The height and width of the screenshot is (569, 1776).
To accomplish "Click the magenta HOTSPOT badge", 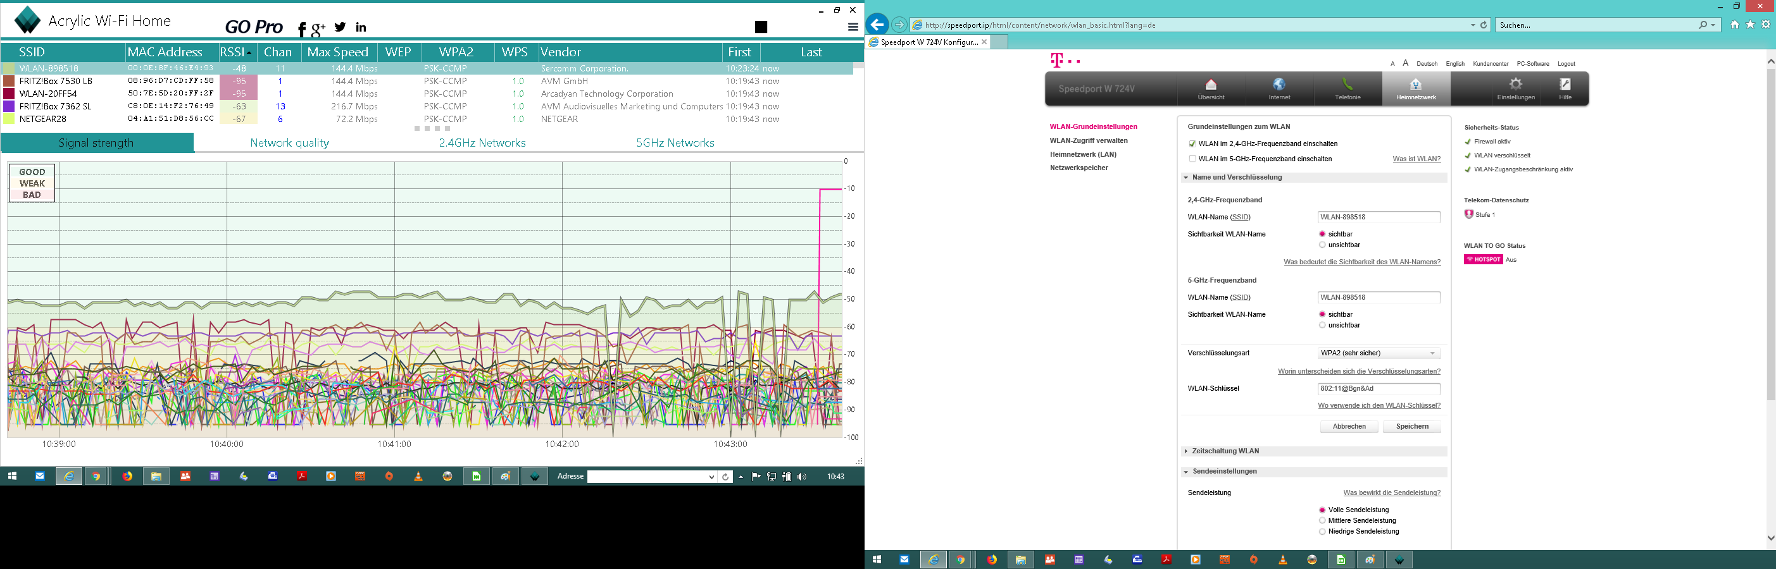I will pos(1483,260).
